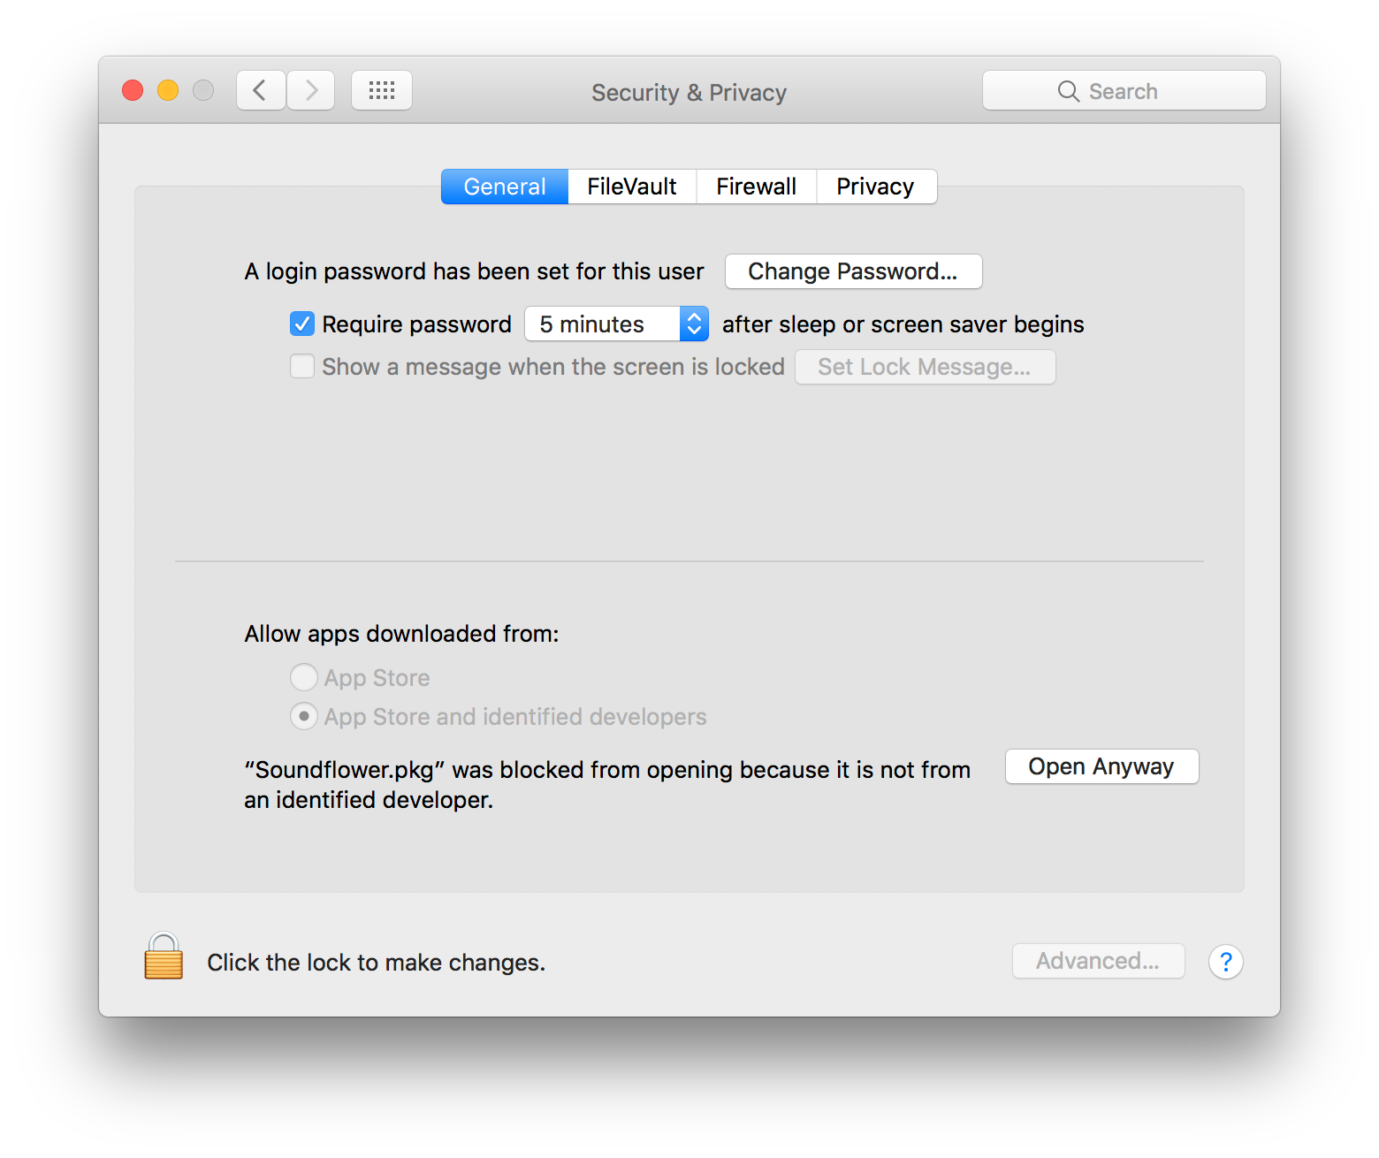This screenshot has height=1158, width=1379.
Task: Open the Privacy tab
Action: coord(876,187)
